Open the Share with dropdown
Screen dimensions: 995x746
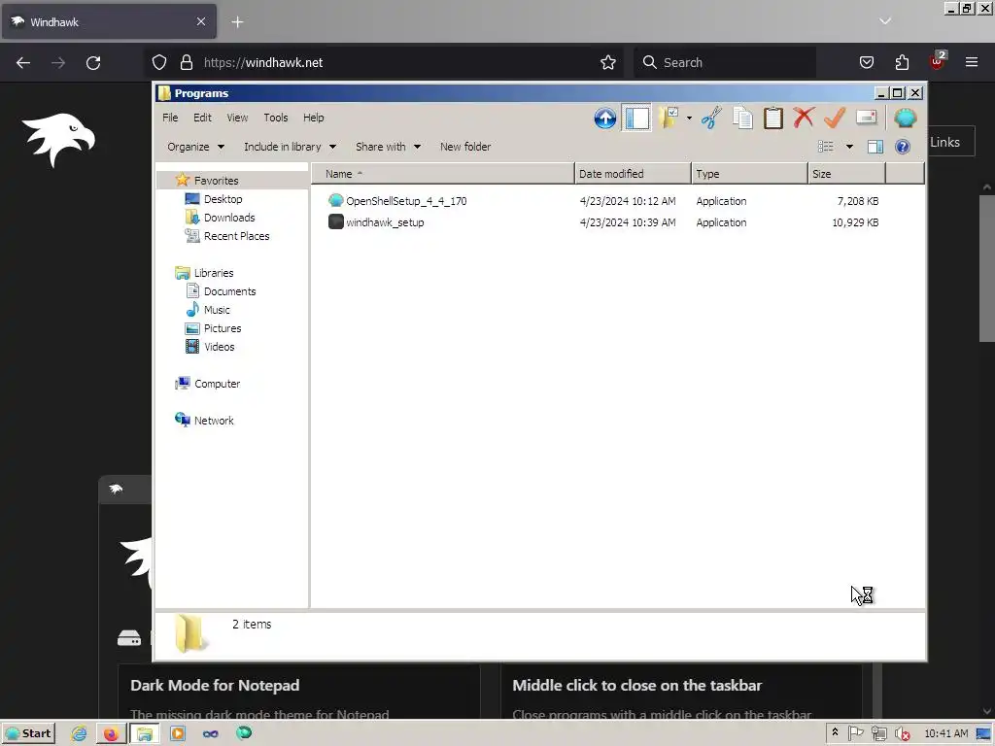coord(388,147)
